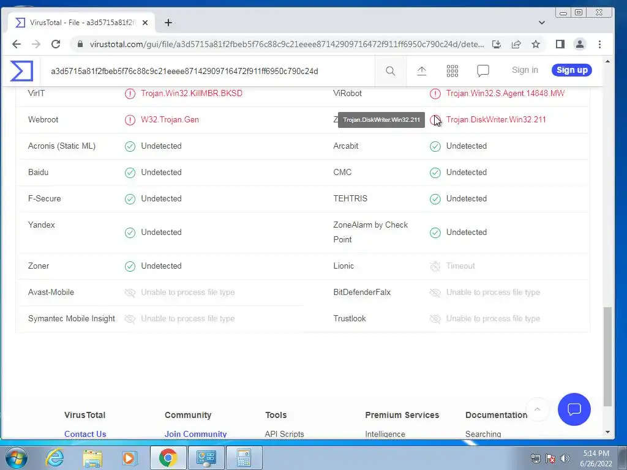Image resolution: width=627 pixels, height=470 pixels.
Task: Click the share page icon
Action: tap(516, 44)
